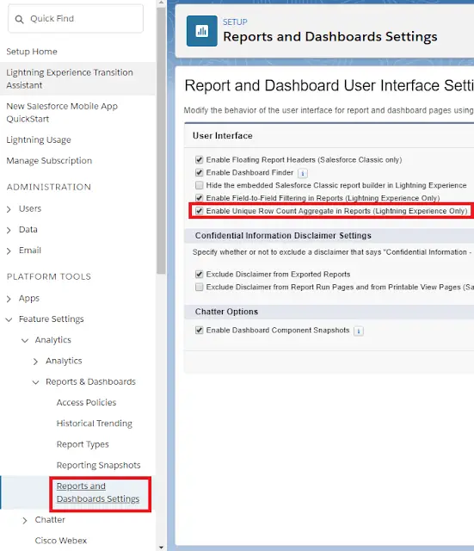The image size is (474, 551).
Task: Expand the Users section chevron
Action: coord(9,209)
